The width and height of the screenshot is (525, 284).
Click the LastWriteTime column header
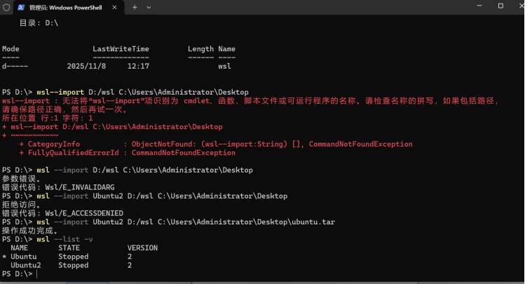[x=121, y=49]
